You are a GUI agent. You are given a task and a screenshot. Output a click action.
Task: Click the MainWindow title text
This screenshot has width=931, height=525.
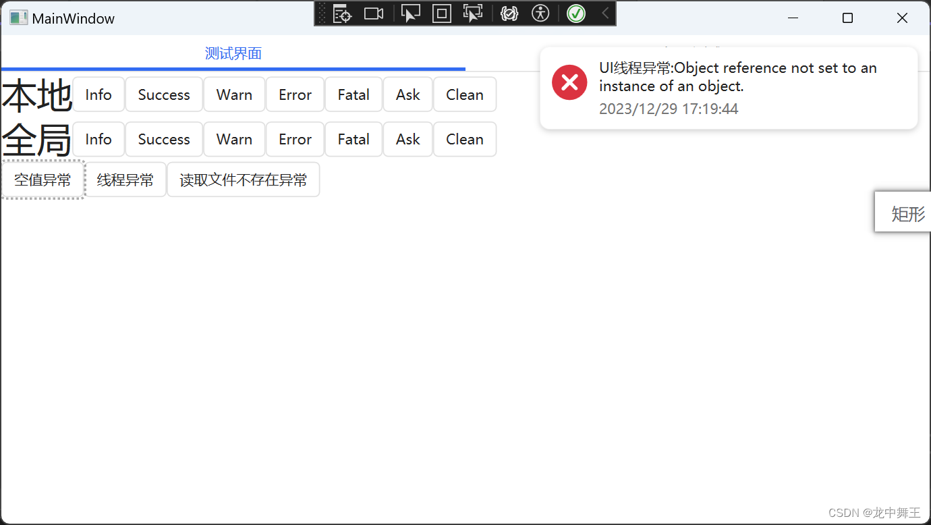[74, 18]
